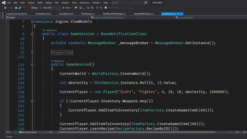Click the search magnifier icon
This screenshot has width=247, height=139.
point(146,3)
